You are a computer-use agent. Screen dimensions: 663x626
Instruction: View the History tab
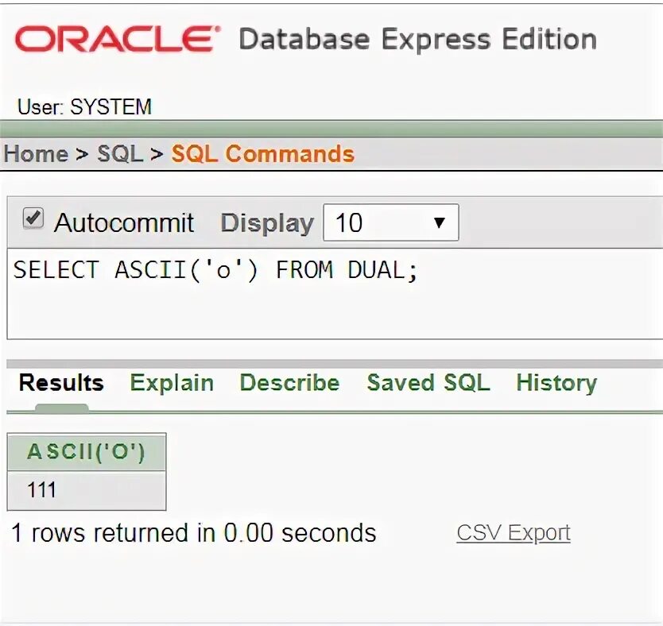[x=556, y=383]
